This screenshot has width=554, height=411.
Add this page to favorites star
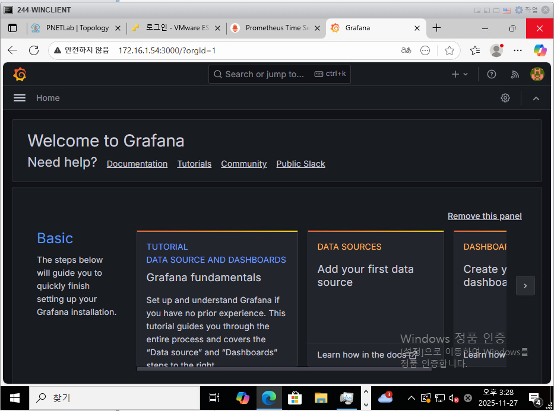point(449,50)
